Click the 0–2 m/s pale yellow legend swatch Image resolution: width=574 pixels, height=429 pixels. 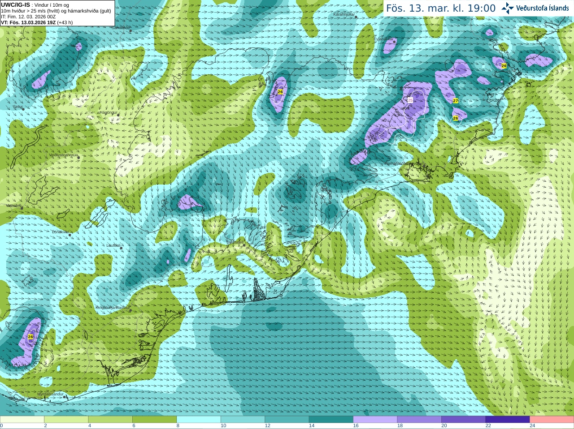(x=22, y=420)
